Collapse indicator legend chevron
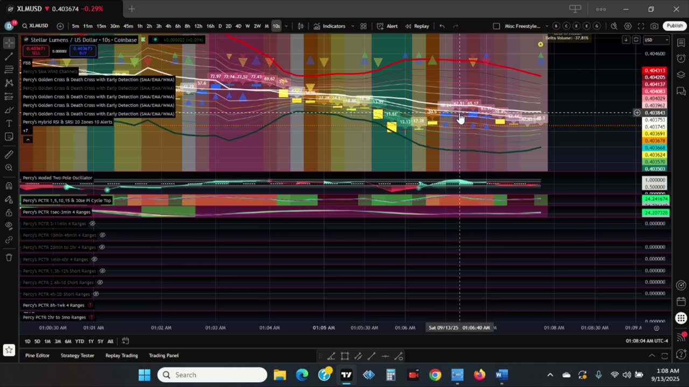 click(27, 140)
